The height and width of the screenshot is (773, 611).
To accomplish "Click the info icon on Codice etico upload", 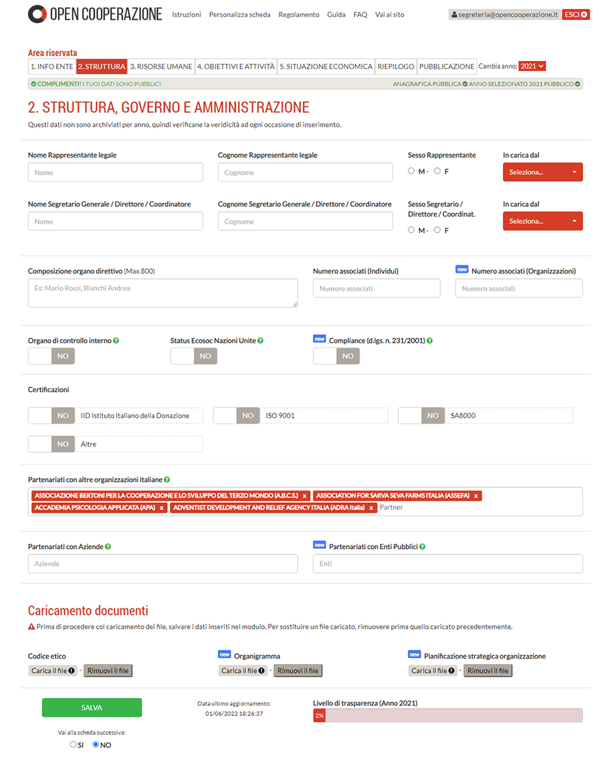I will click(71, 670).
